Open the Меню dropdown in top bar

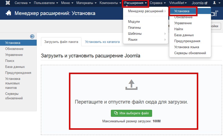tap(67, 3)
